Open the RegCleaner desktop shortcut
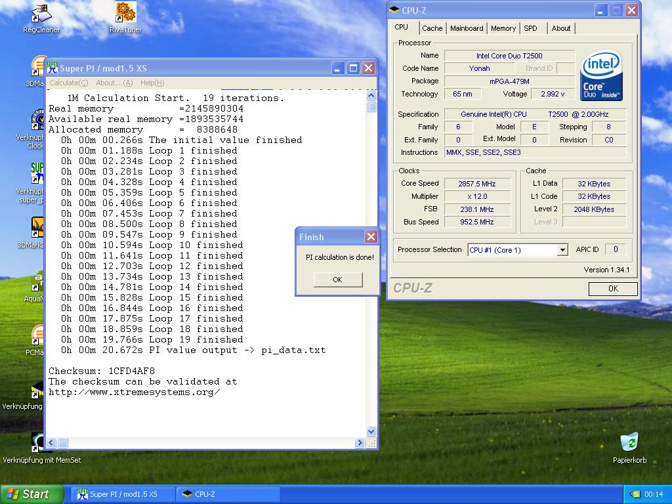This screenshot has height=504, width=672. point(41,14)
